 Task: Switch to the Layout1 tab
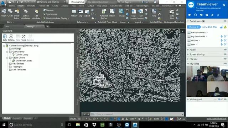(x=17, y=118)
